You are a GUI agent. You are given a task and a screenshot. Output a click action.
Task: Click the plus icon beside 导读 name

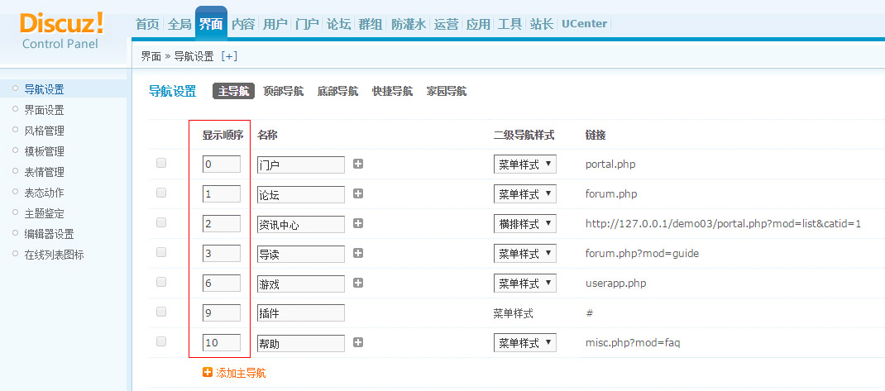click(x=358, y=253)
